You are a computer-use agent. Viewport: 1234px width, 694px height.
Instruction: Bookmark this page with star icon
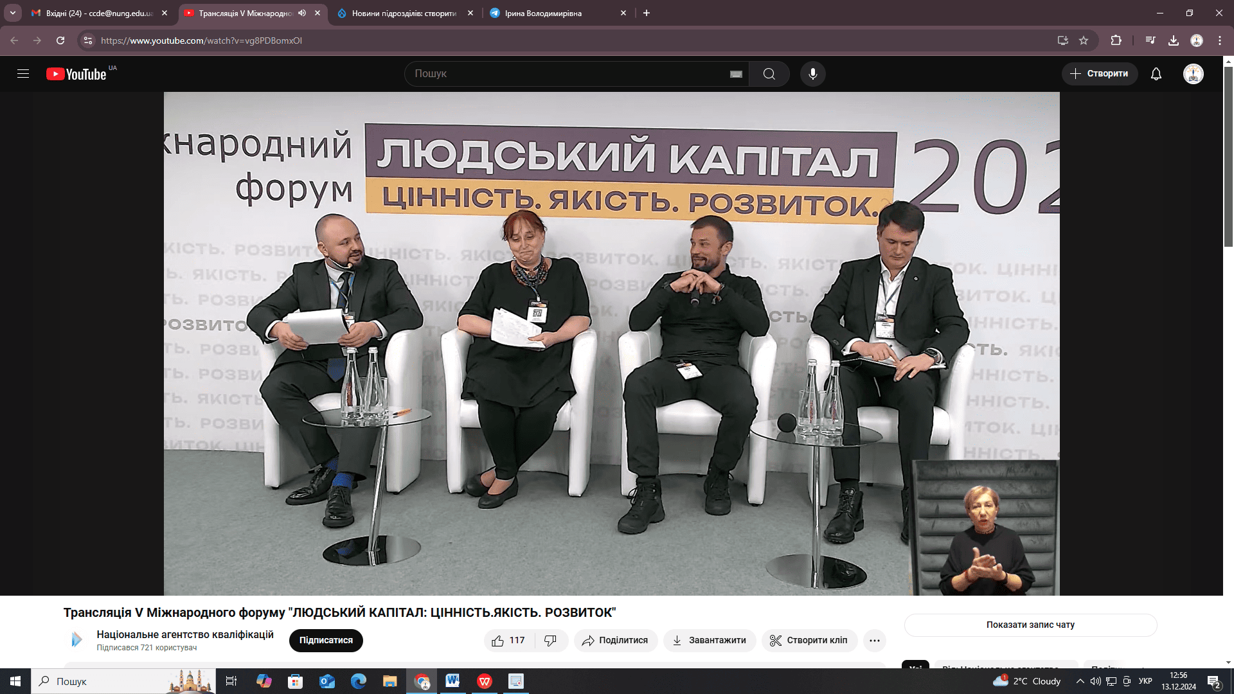[1084, 40]
